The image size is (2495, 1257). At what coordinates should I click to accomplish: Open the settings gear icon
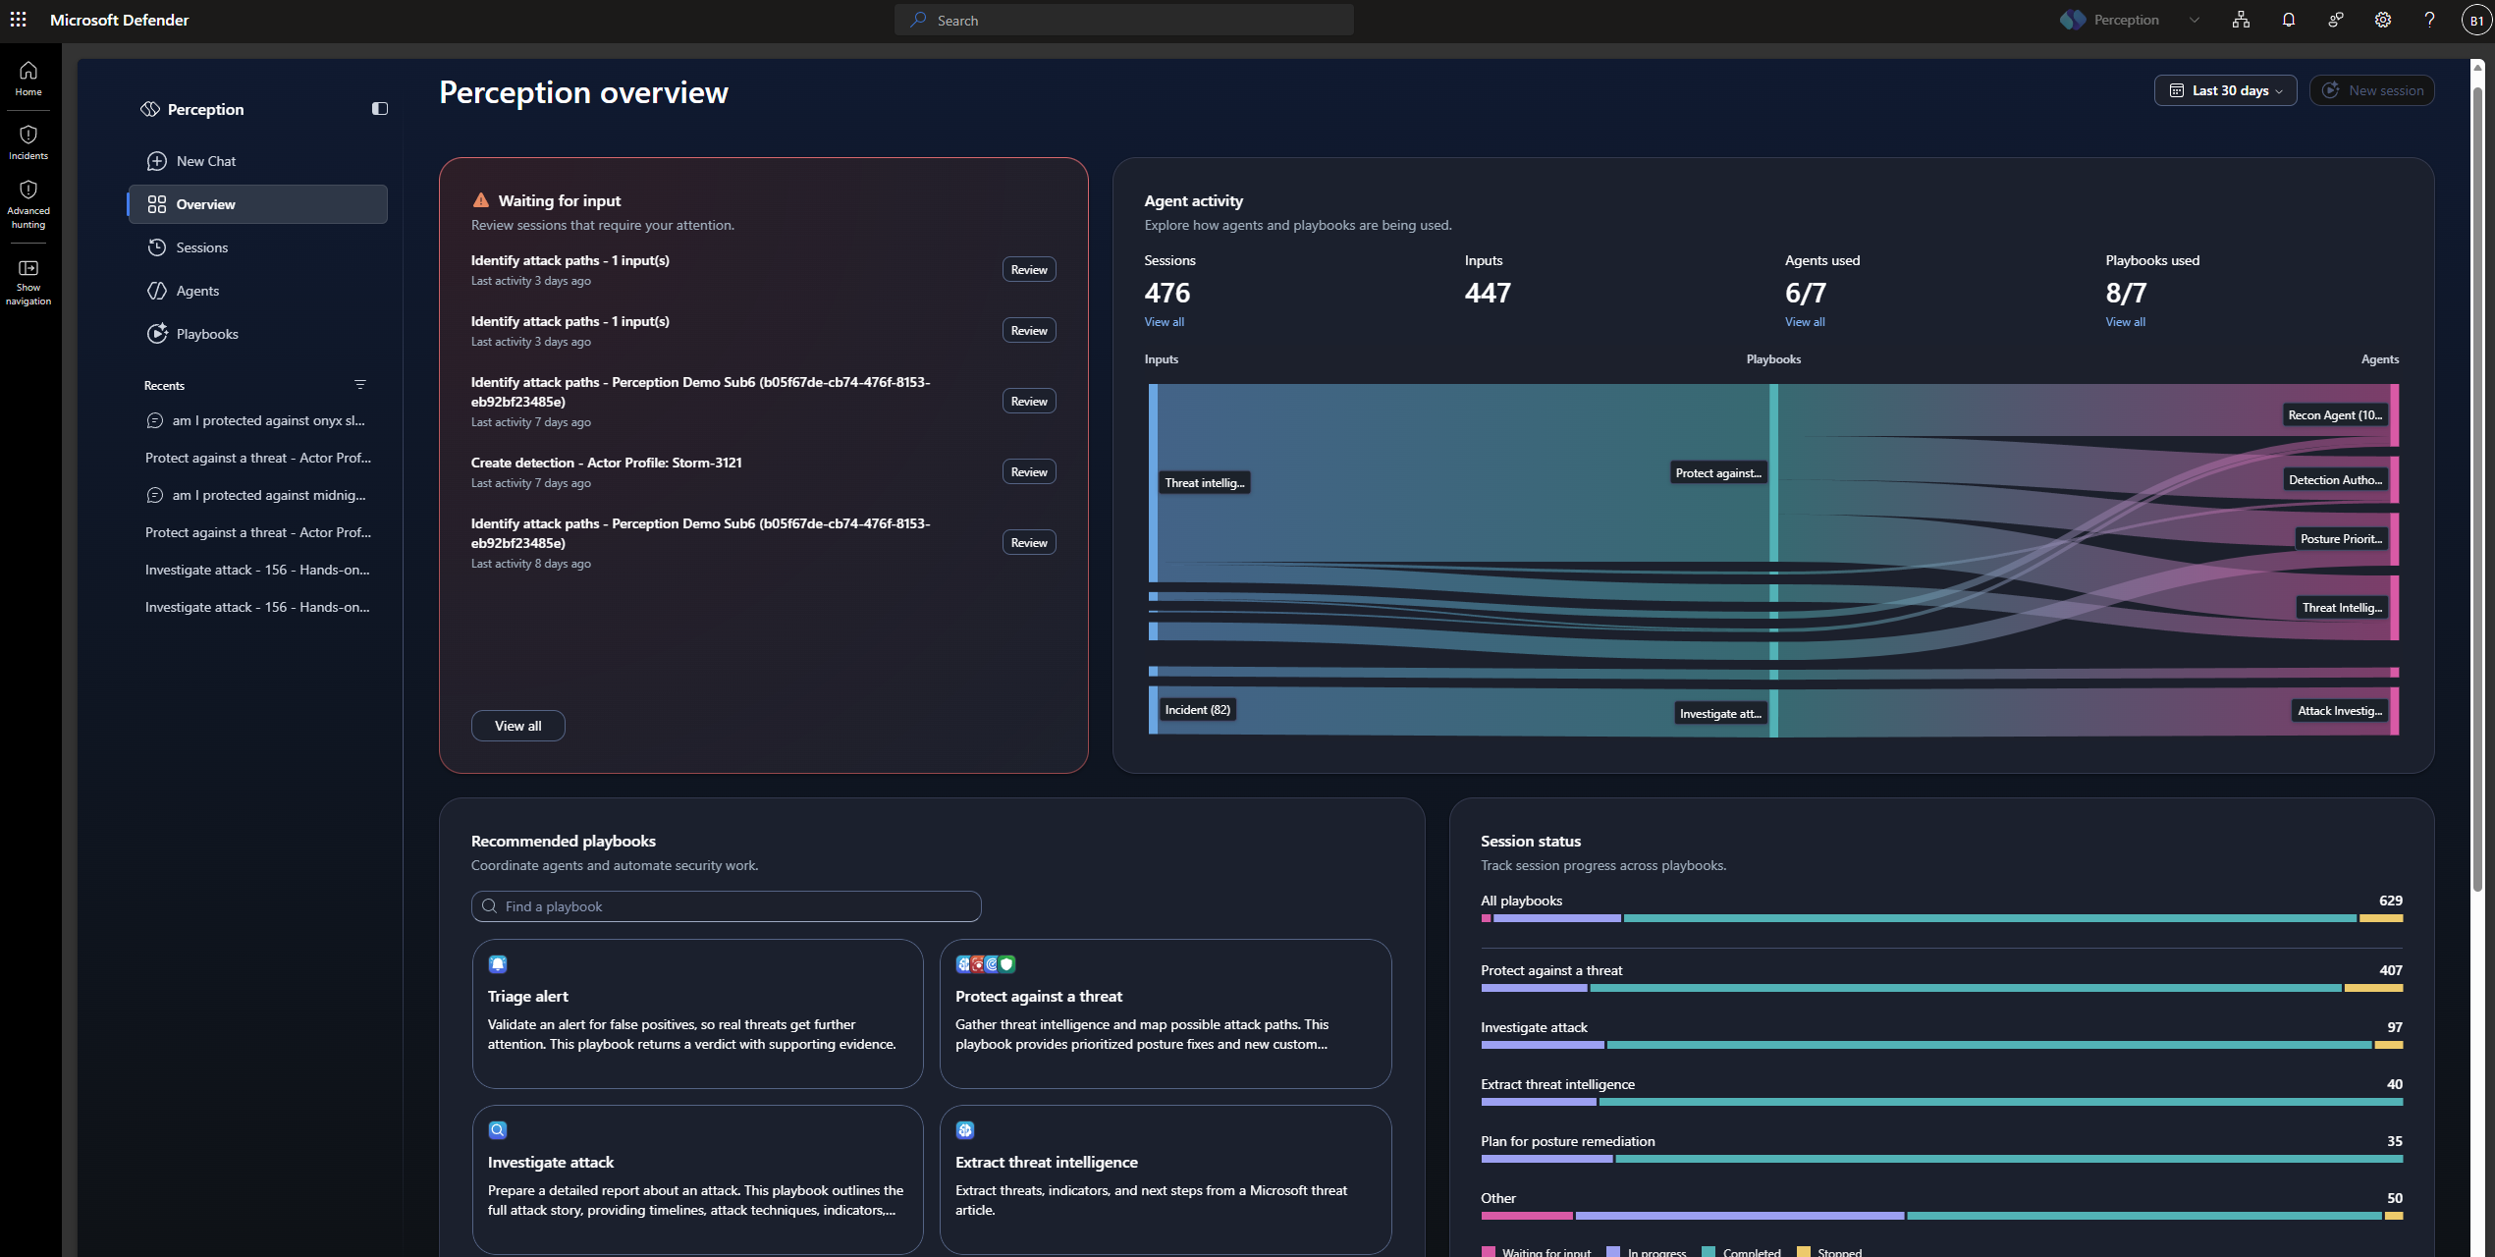(x=2382, y=20)
